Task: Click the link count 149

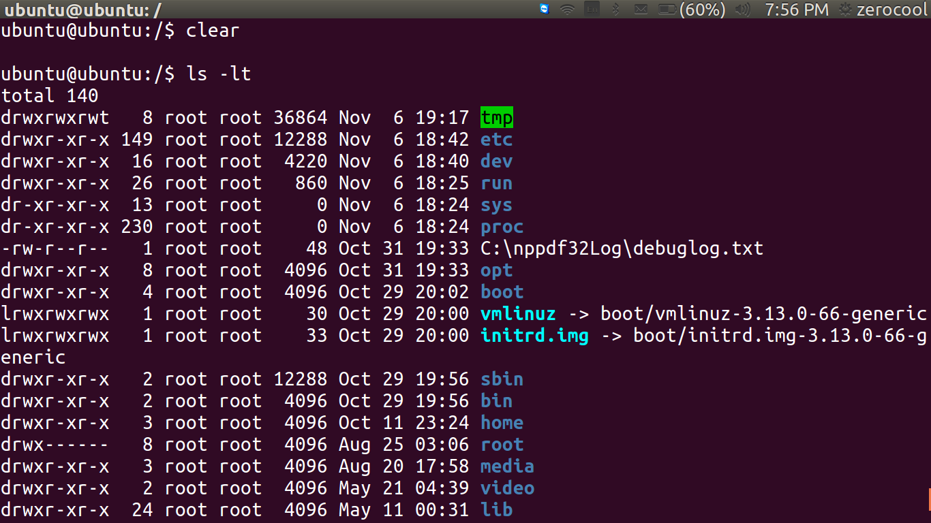Action: [137, 140]
